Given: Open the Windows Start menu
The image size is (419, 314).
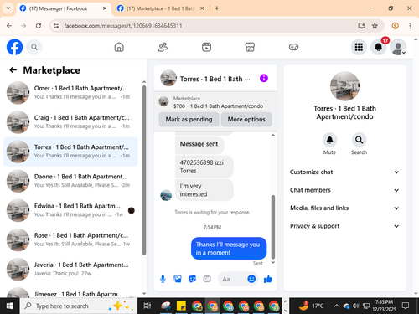Looking at the screenshot, I should point(10,306).
